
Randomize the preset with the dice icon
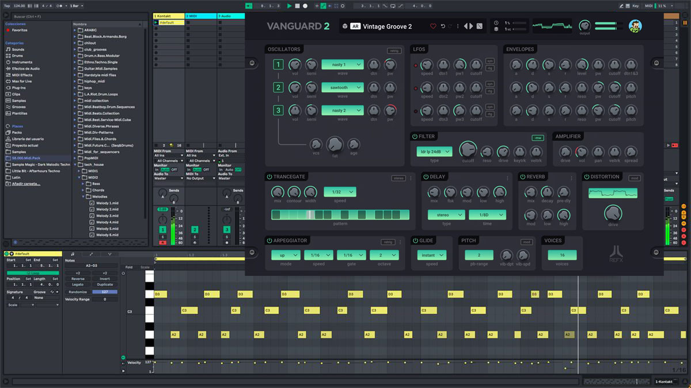(479, 26)
